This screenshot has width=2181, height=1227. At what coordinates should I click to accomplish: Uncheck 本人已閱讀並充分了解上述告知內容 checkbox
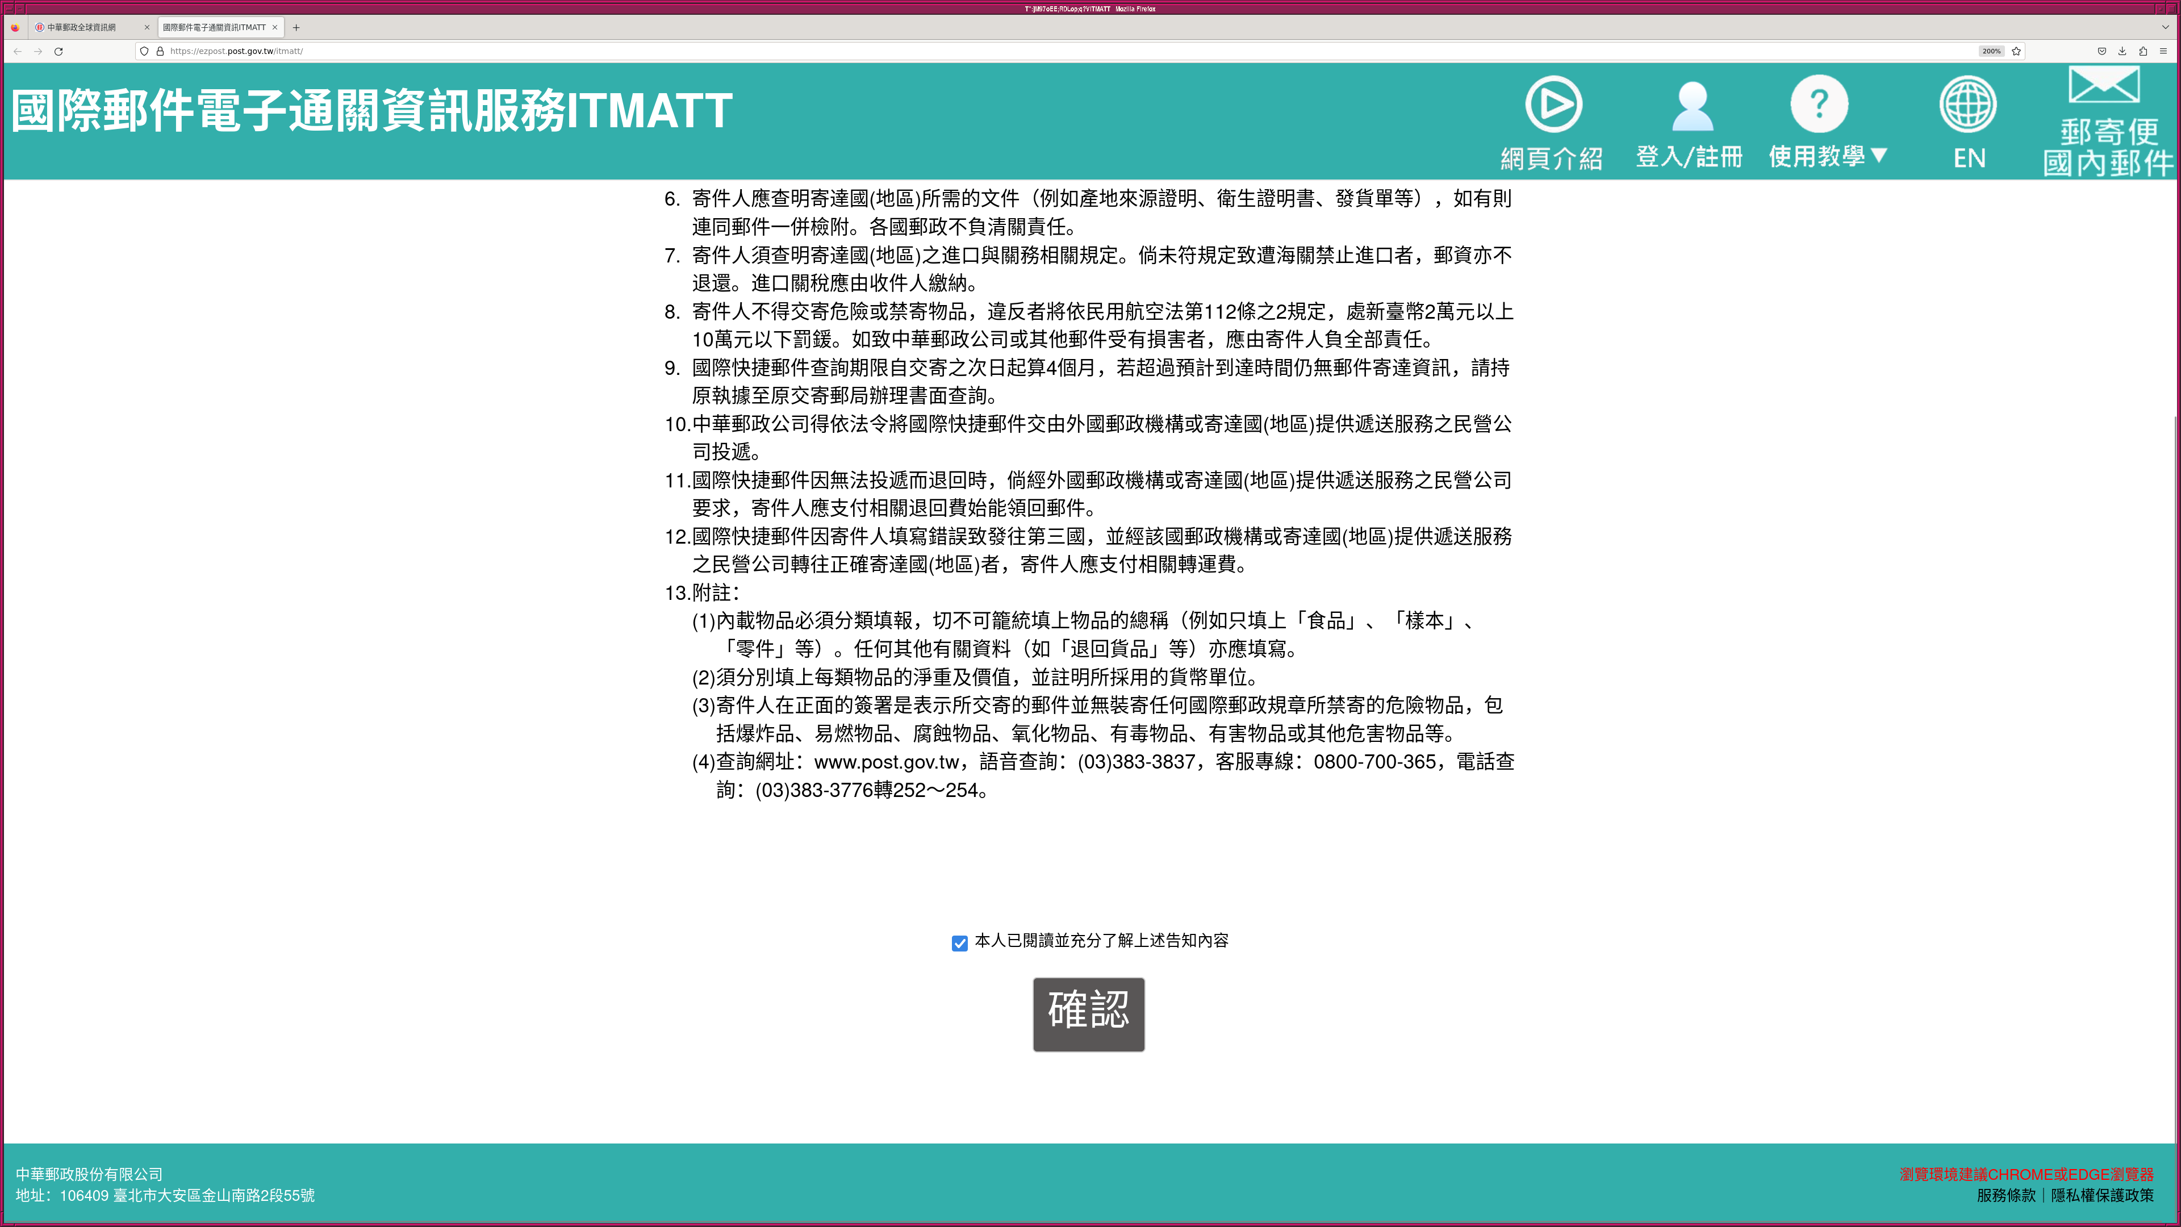[x=959, y=944]
